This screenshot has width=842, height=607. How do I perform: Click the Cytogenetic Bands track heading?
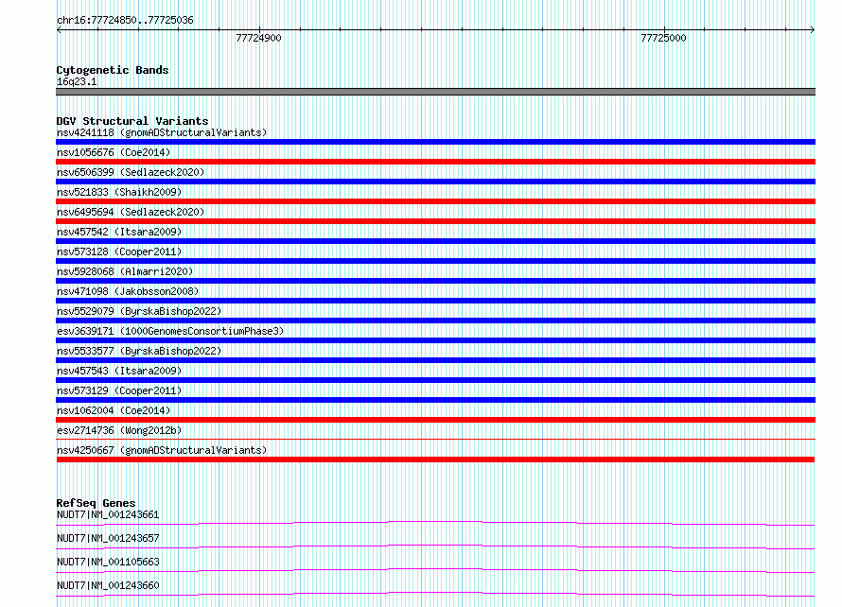coord(113,70)
